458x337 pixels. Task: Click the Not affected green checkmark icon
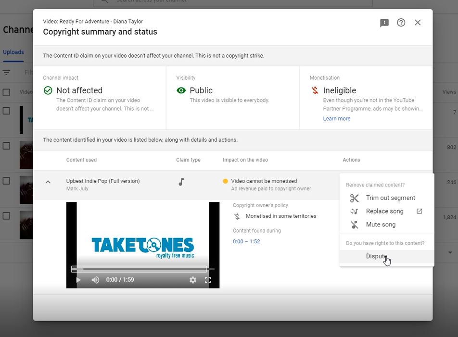[48, 90]
